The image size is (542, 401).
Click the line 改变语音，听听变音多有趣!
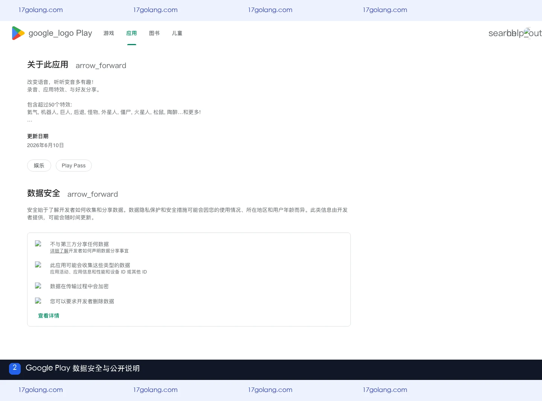click(x=60, y=82)
